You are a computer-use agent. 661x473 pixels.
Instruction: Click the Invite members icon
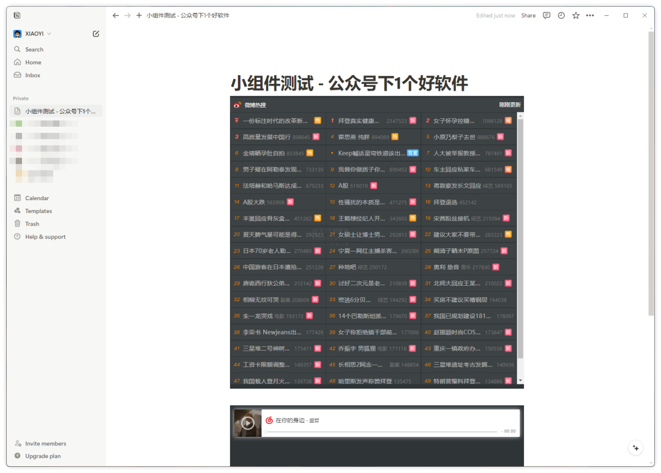(18, 443)
